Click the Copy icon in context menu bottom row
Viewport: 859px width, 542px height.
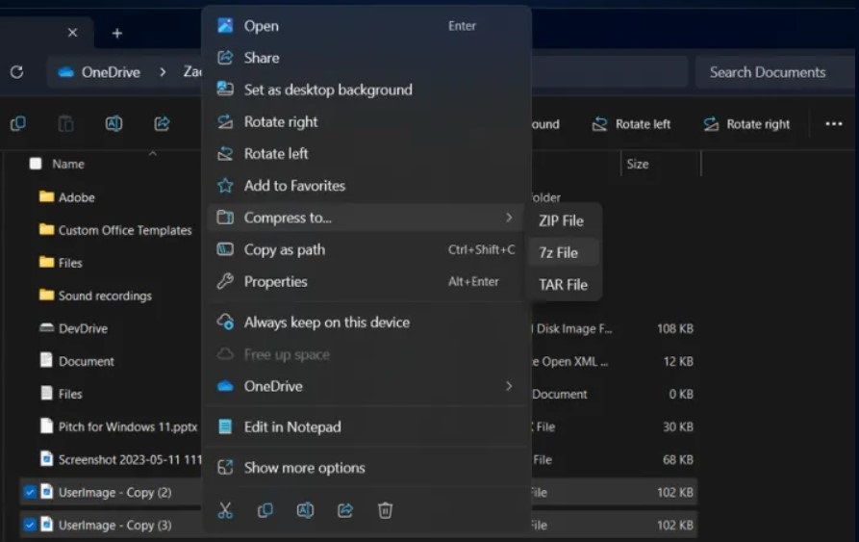(265, 510)
